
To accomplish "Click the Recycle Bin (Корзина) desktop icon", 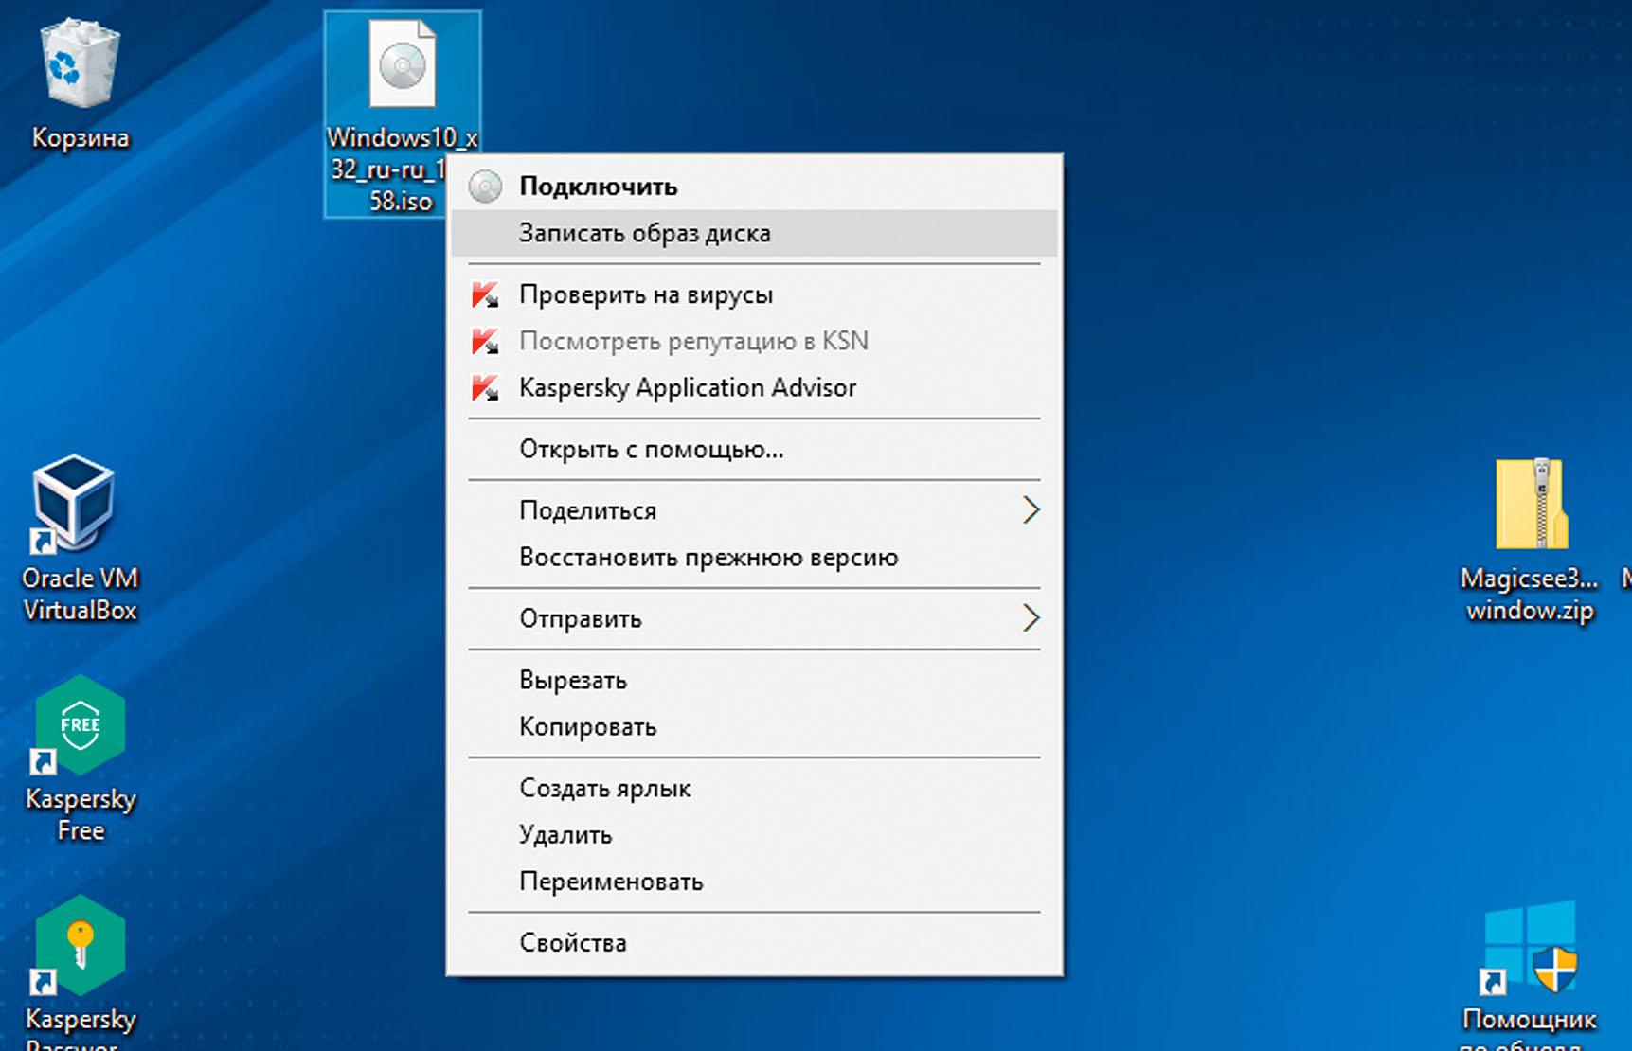I will pos(80,66).
